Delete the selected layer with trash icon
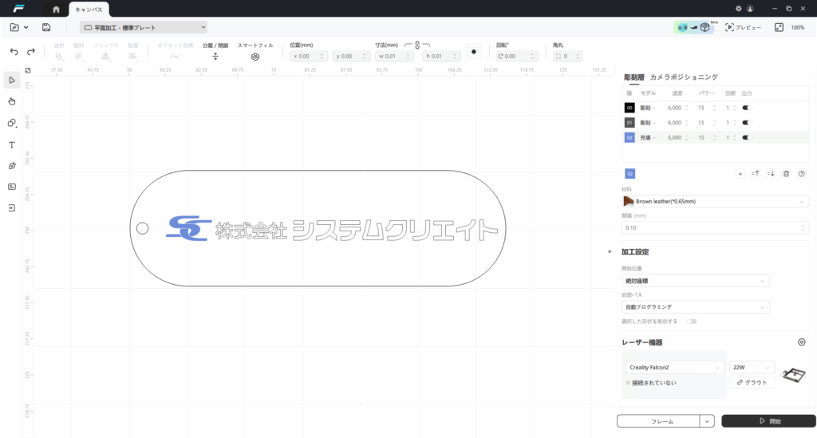The height and width of the screenshot is (438, 817). pos(786,174)
